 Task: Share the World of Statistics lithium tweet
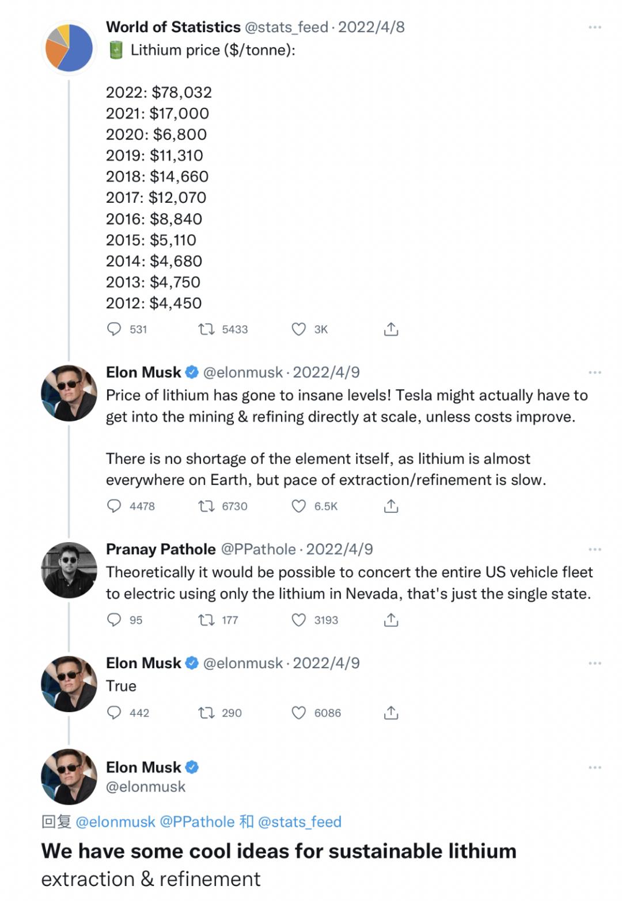click(391, 329)
